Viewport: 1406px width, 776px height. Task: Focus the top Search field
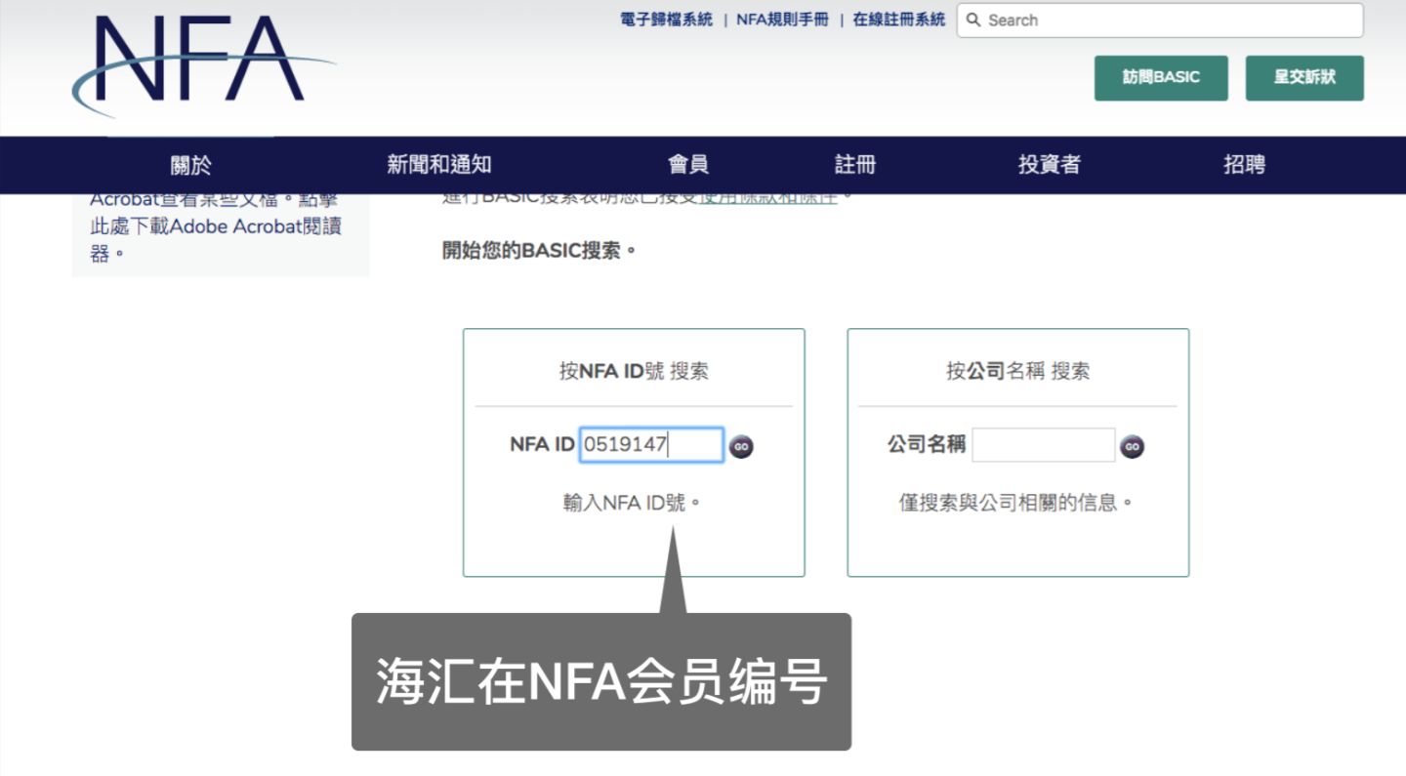tap(1160, 20)
